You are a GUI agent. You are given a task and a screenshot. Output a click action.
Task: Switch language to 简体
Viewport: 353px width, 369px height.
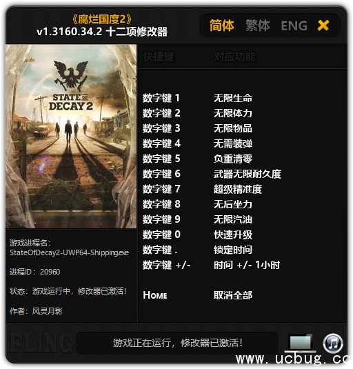click(x=221, y=26)
